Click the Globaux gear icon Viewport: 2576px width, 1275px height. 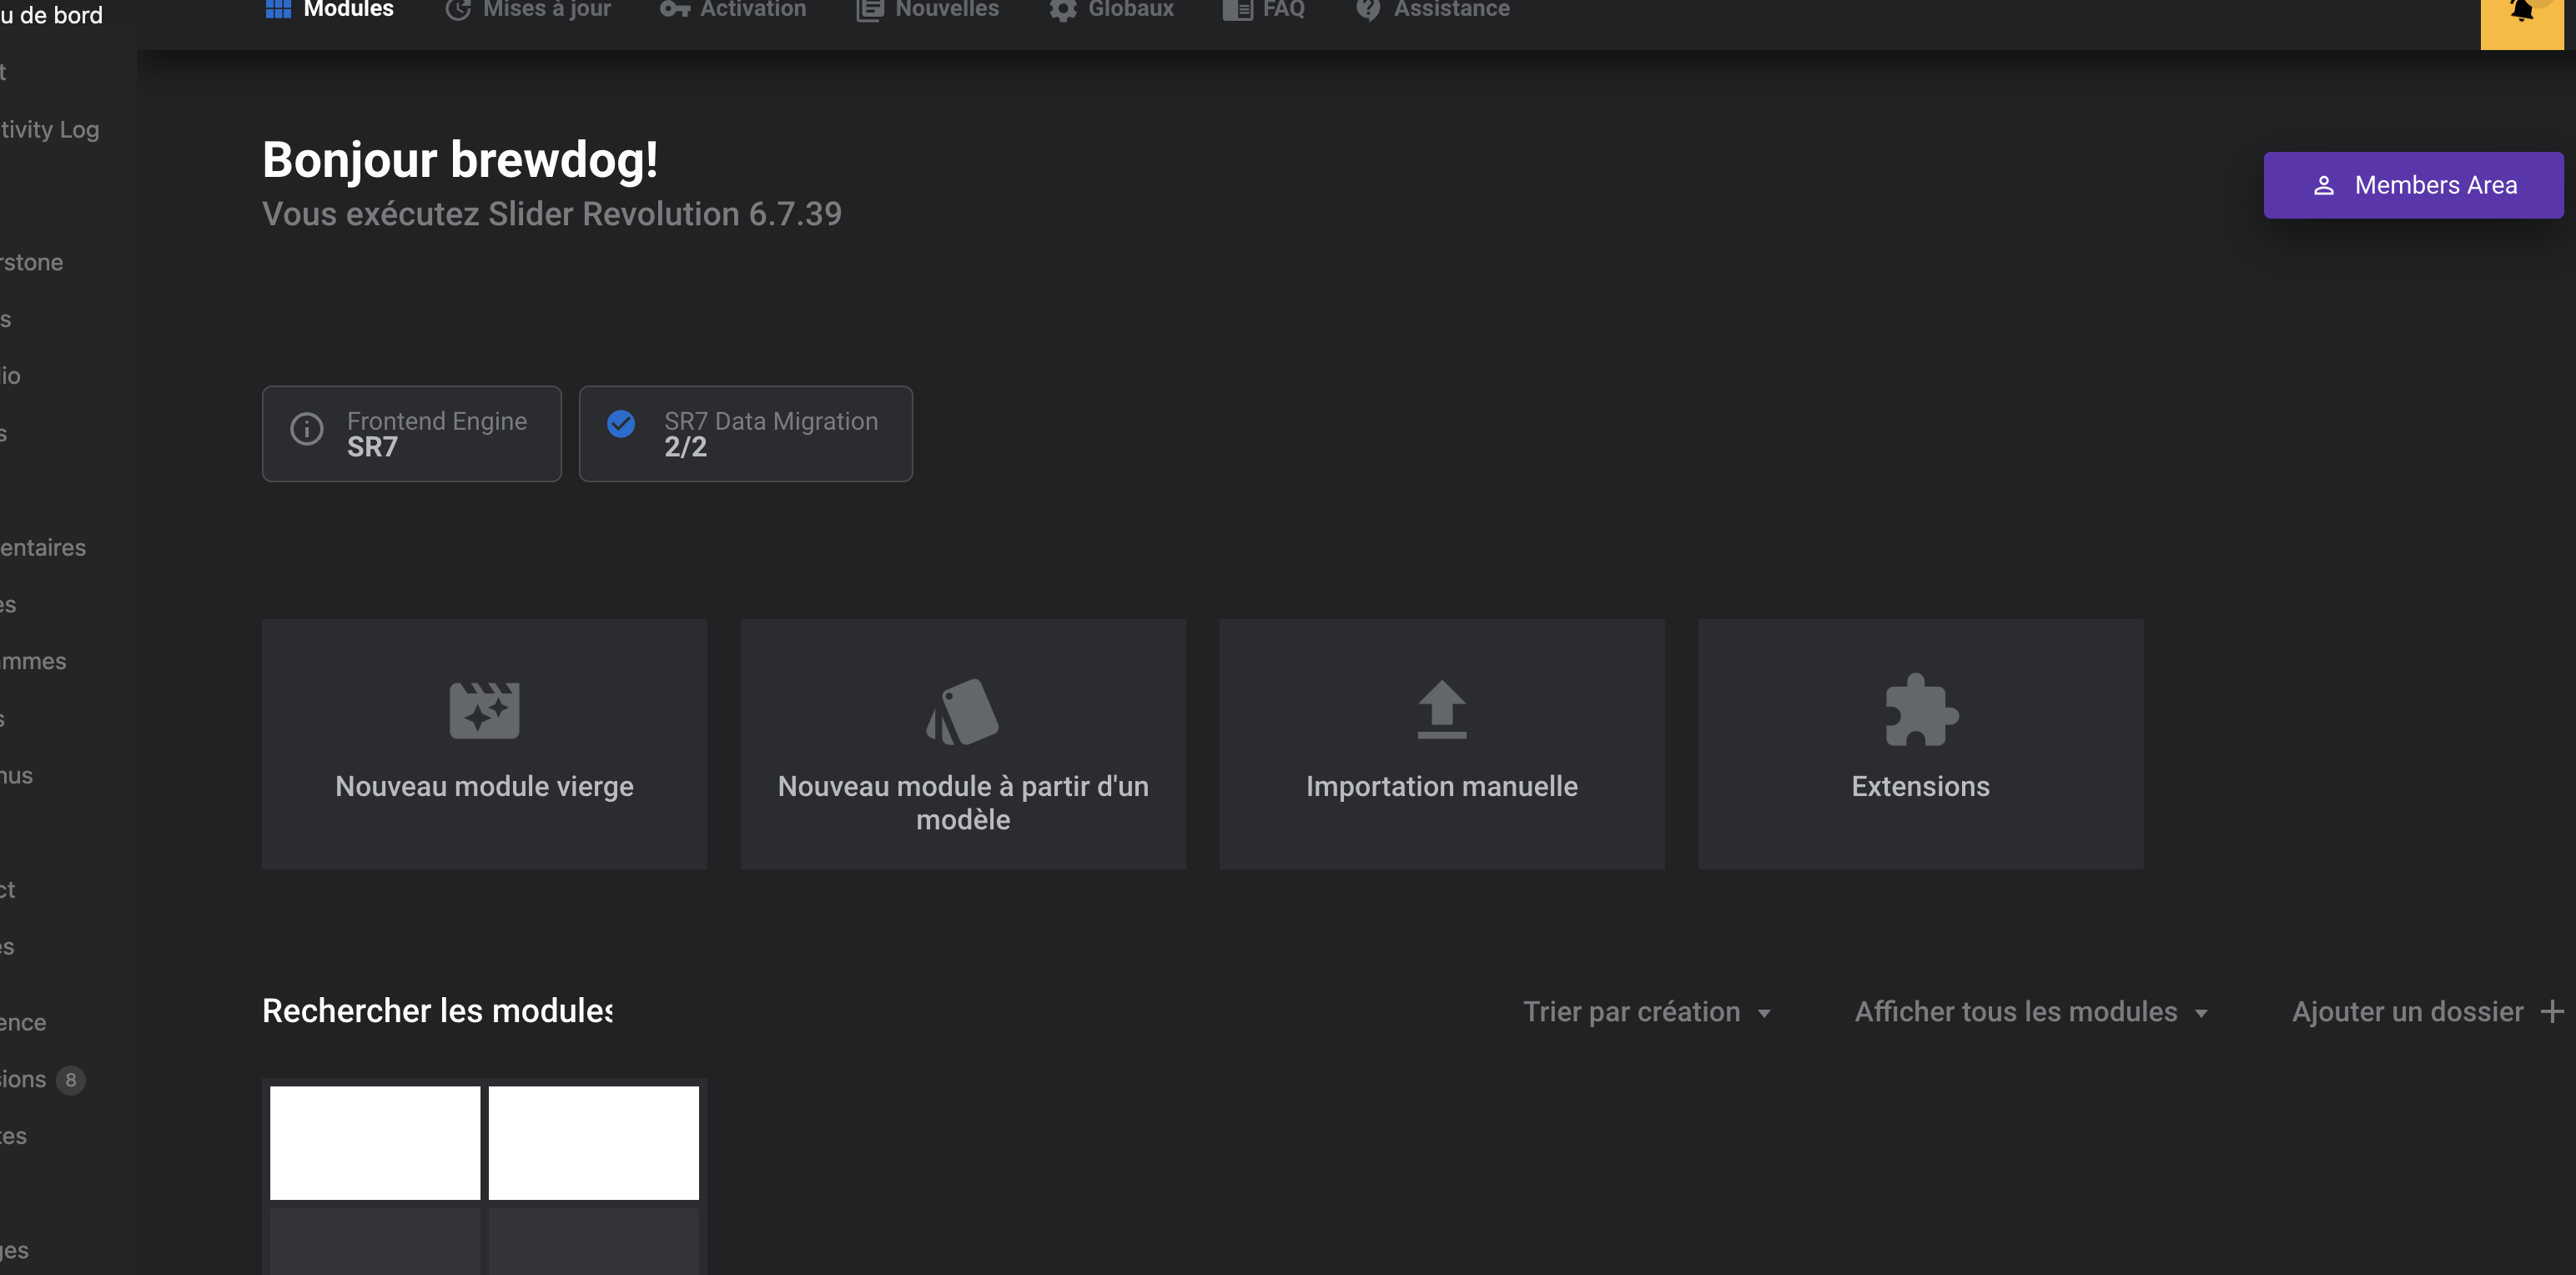tap(1062, 10)
